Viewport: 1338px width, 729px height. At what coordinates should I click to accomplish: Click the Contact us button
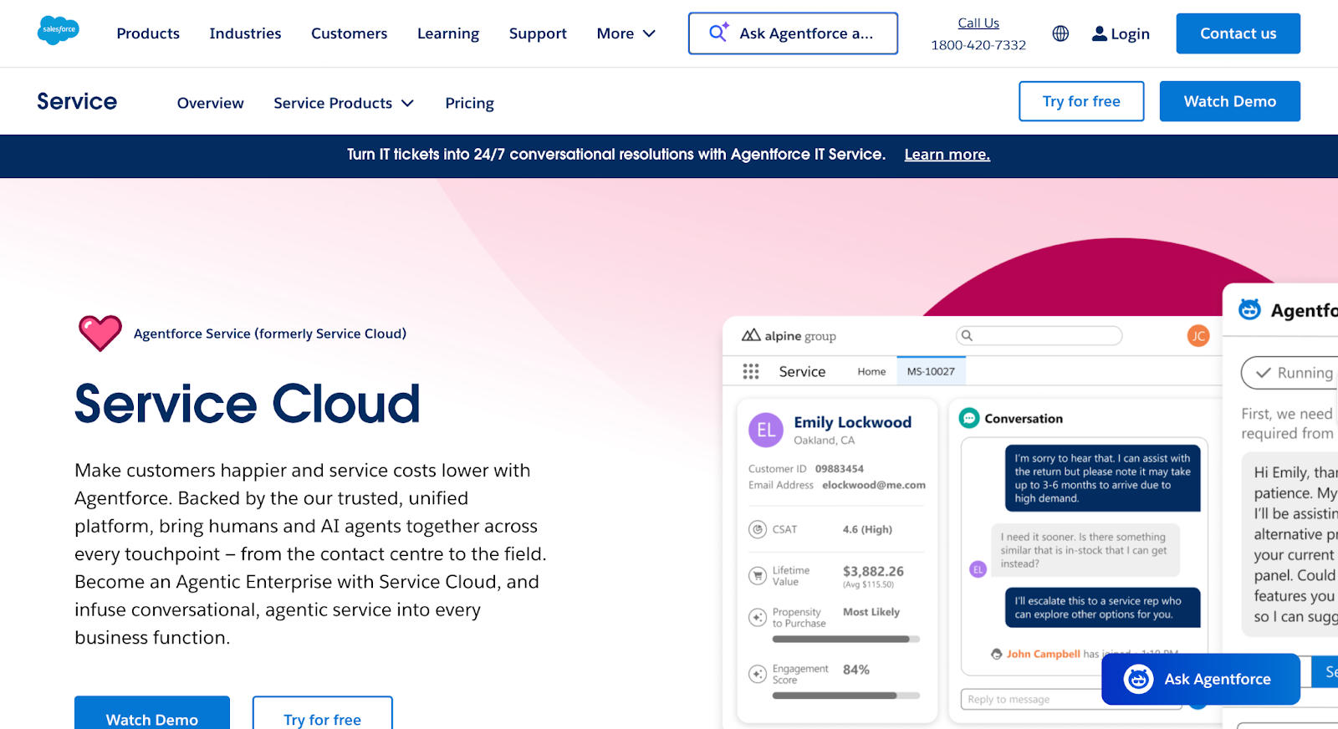click(1238, 33)
